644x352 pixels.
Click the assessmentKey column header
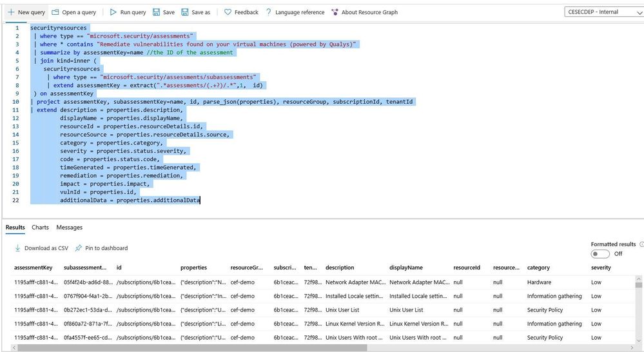tap(34, 268)
